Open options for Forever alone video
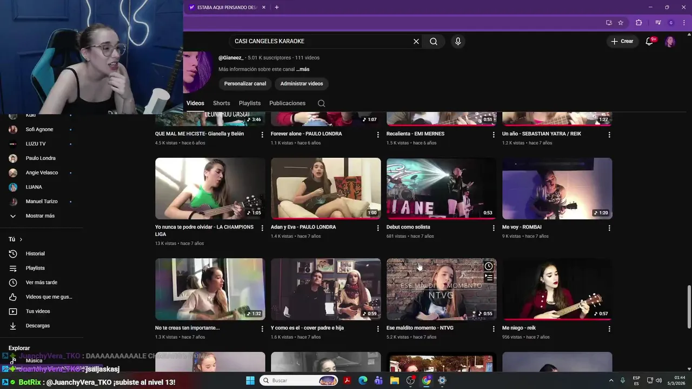 pos(378,135)
